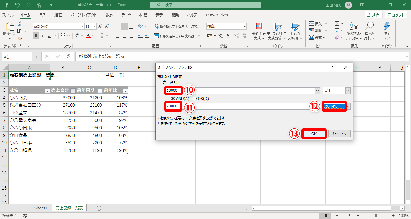Toggle middle vertical alignment
This screenshot has height=219, width=411.
pyautogui.click(x=125, y=26)
